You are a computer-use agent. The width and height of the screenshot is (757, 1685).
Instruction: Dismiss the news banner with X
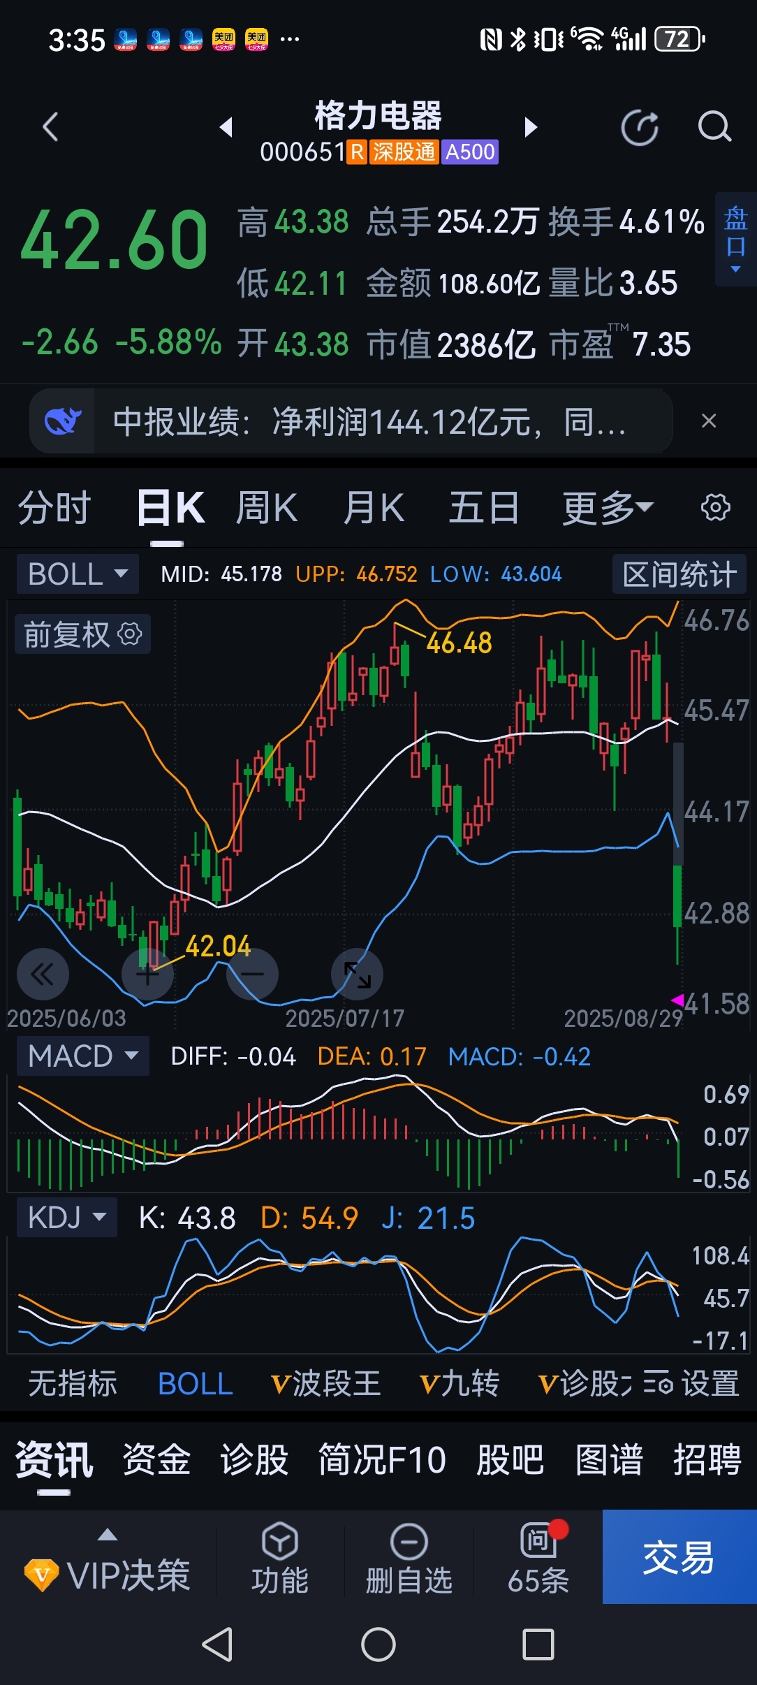pyautogui.click(x=709, y=421)
